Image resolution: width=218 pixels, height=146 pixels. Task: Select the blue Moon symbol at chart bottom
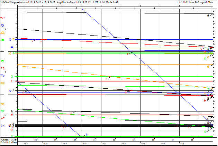click(x=86, y=134)
